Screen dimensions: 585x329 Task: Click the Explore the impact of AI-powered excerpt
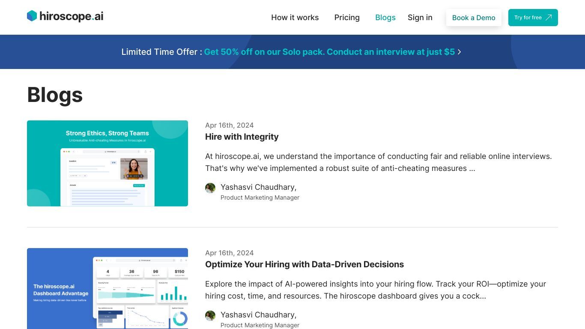tap(376, 290)
